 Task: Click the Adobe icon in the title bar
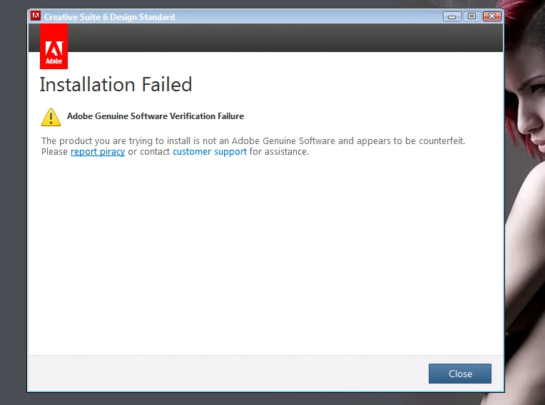(x=36, y=16)
